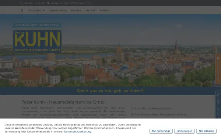The width and height of the screenshot is (221, 138).
Task: Click the phone number in top bar
Action: [34, 3]
